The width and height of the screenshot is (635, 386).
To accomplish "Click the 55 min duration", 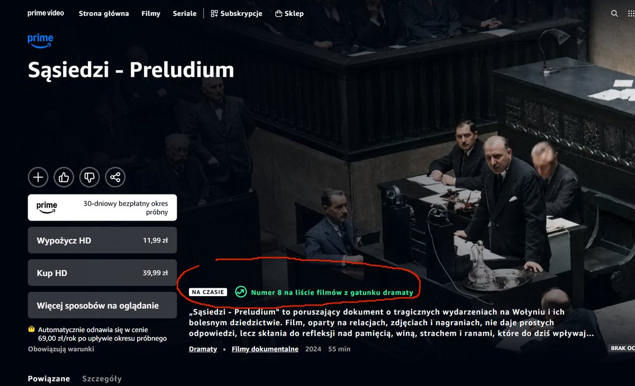I will tap(339, 349).
